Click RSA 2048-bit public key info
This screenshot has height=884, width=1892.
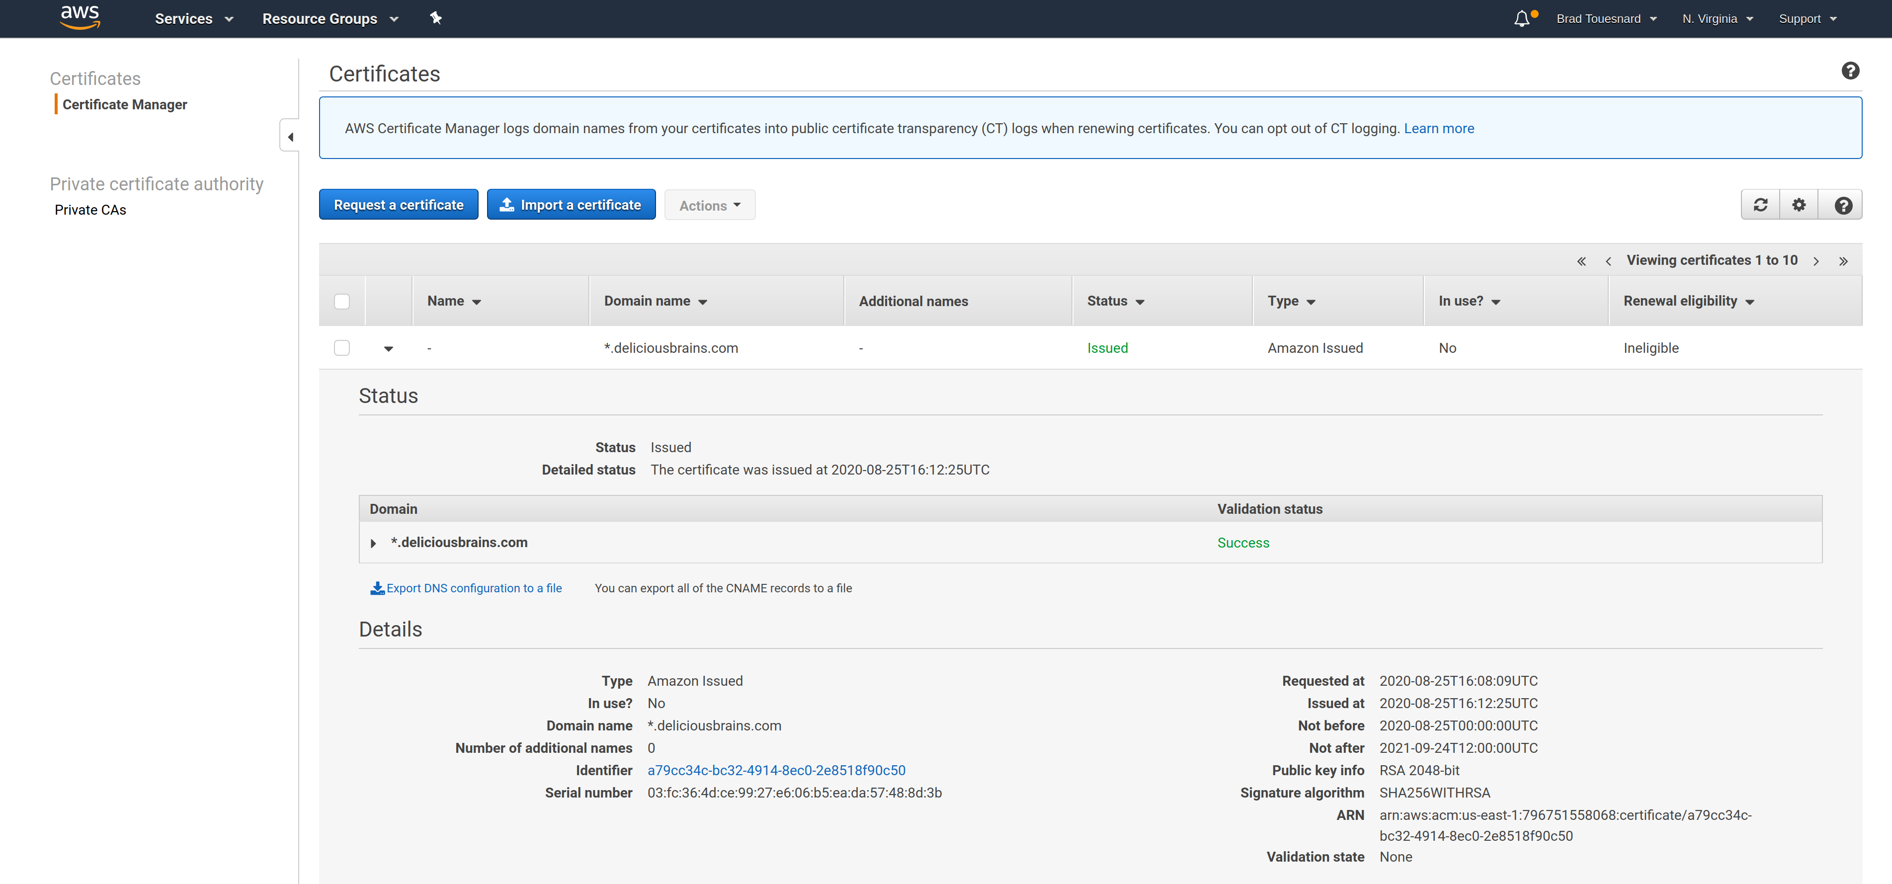tap(1419, 770)
